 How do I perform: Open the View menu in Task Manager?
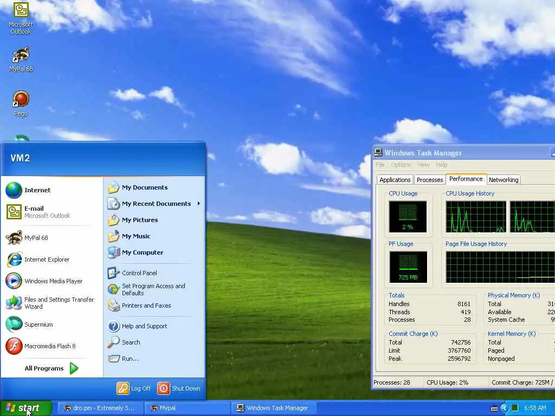pos(423,165)
